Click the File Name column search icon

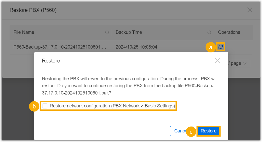[x=107, y=33]
